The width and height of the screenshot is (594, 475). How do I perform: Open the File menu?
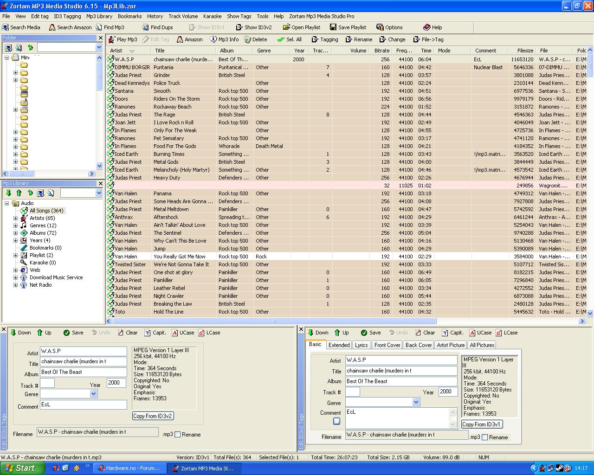point(6,16)
